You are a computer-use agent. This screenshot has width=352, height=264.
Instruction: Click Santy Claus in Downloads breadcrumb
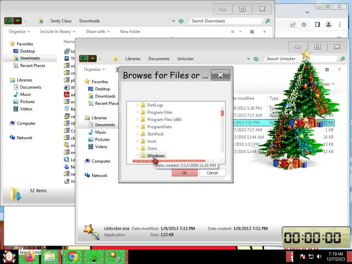pos(61,21)
